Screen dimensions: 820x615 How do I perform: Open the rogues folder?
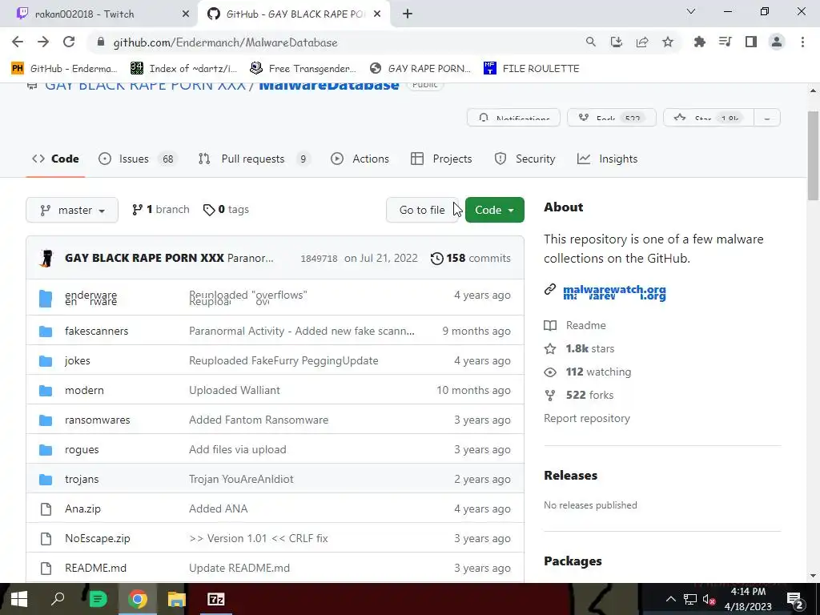coord(82,450)
